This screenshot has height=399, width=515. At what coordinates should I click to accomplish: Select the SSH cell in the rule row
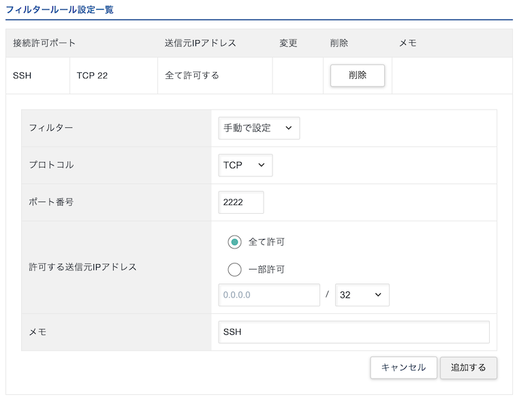pyautogui.click(x=22, y=76)
